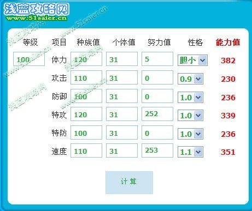252x211 pixels.
Task: Click the 防御 row label
Action: (x=60, y=97)
